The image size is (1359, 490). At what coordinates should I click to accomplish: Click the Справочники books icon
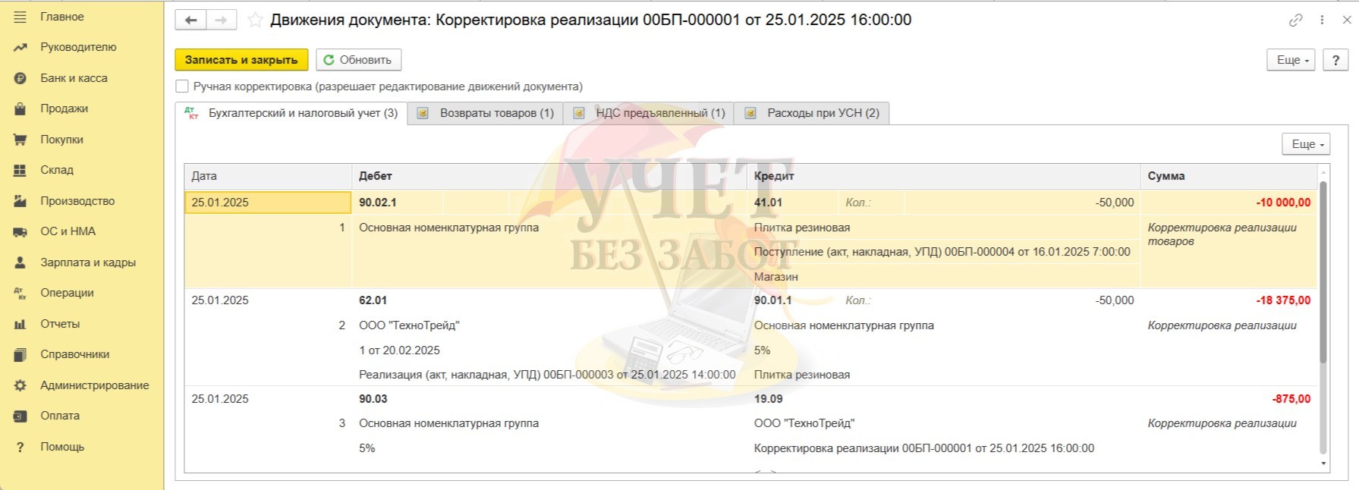[20, 354]
